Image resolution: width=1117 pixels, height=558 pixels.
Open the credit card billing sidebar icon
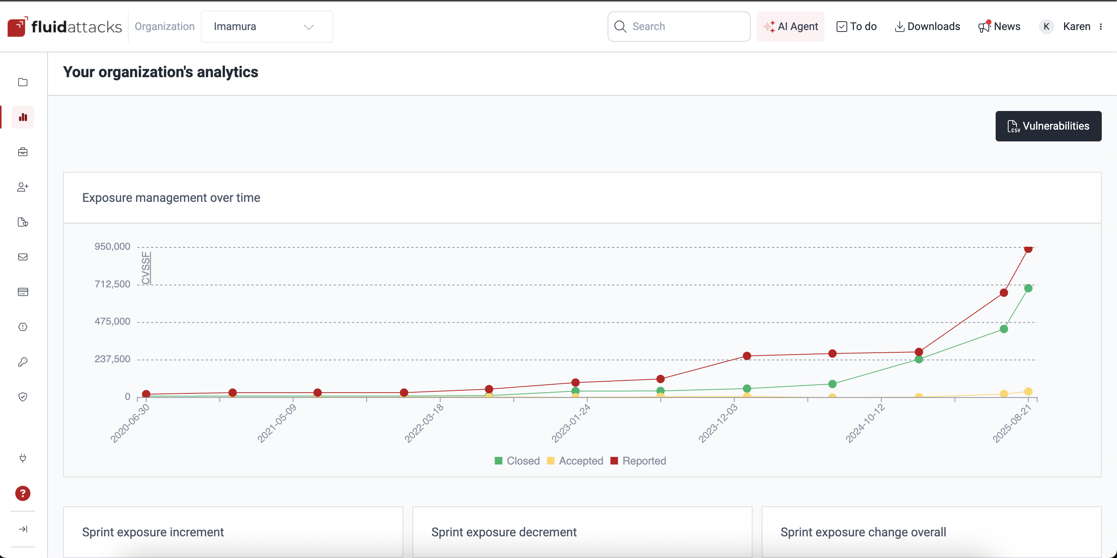[23, 292]
